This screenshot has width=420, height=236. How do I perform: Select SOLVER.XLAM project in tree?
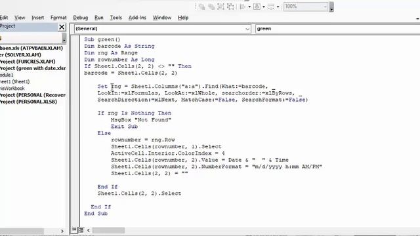[x=20, y=55]
